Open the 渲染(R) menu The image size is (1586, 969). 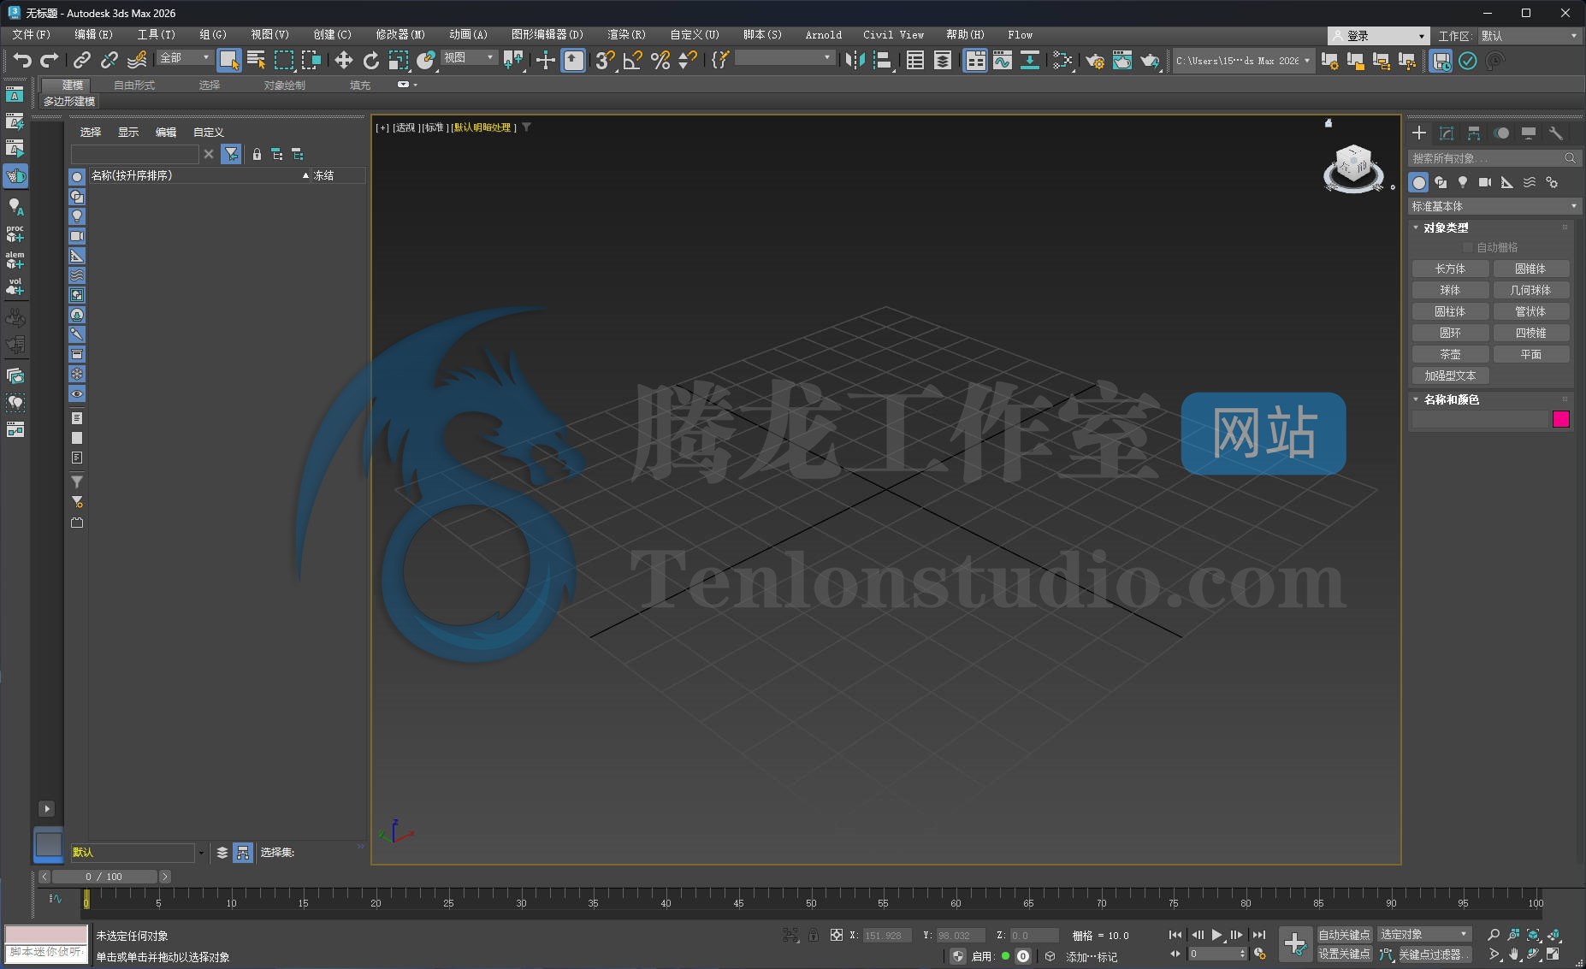(626, 35)
